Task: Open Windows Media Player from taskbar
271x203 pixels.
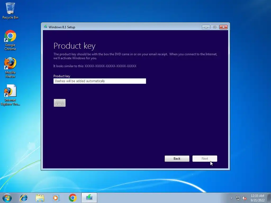Action: click(56, 198)
